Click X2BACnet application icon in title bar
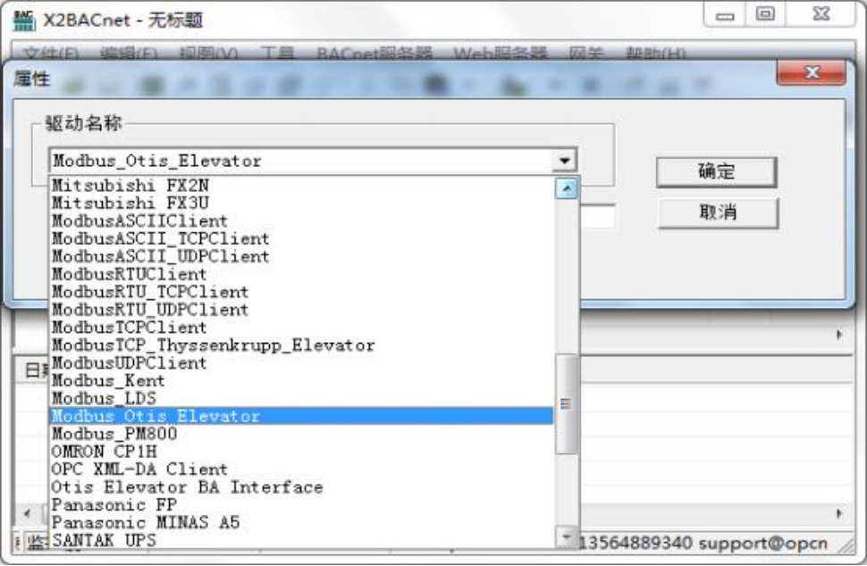The height and width of the screenshot is (566, 867). [24, 21]
